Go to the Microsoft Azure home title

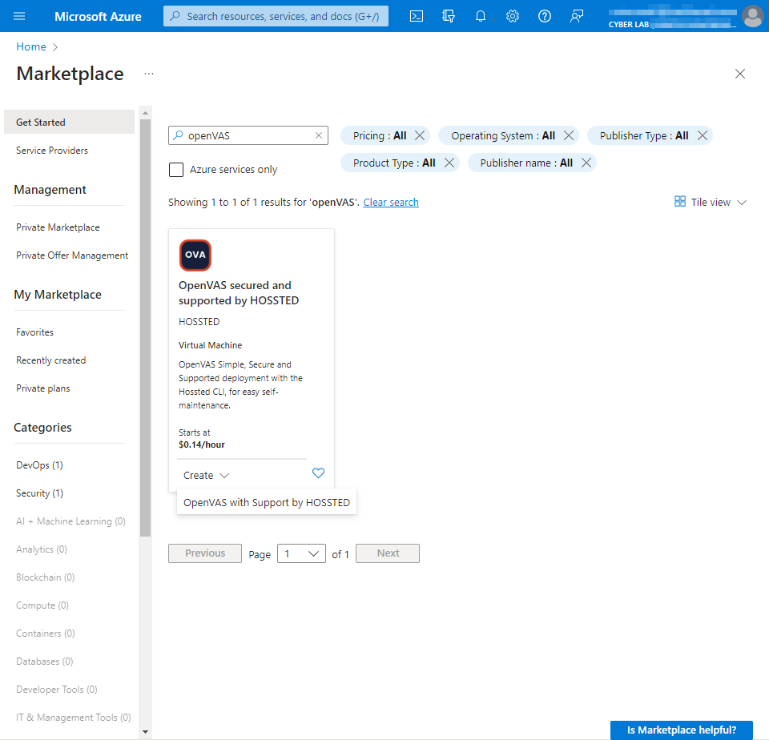[x=98, y=16]
